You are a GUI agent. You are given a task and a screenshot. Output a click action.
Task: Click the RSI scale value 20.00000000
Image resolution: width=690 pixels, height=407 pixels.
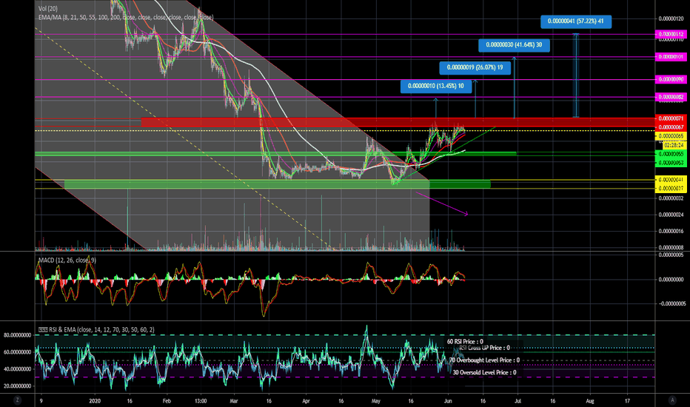click(x=18, y=386)
